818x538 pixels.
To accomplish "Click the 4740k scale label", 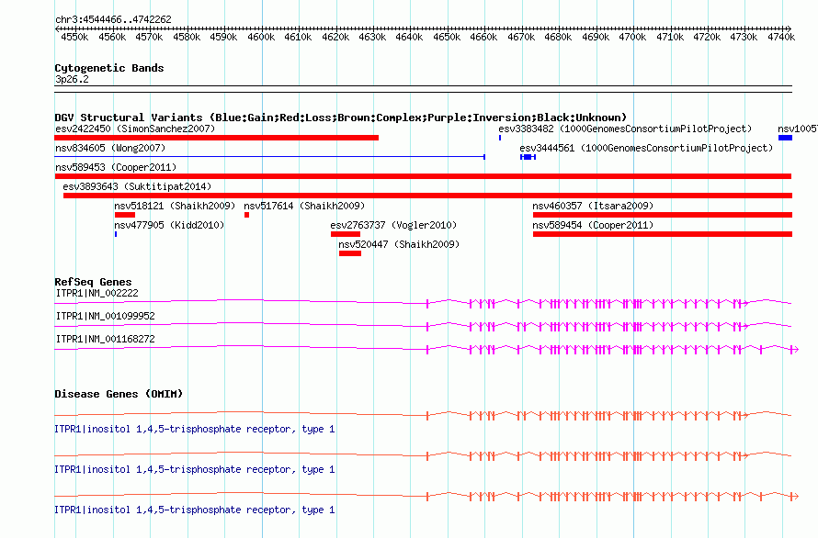I will [781, 37].
